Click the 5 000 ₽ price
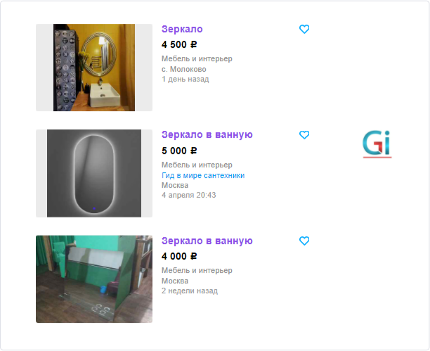 tap(179, 151)
